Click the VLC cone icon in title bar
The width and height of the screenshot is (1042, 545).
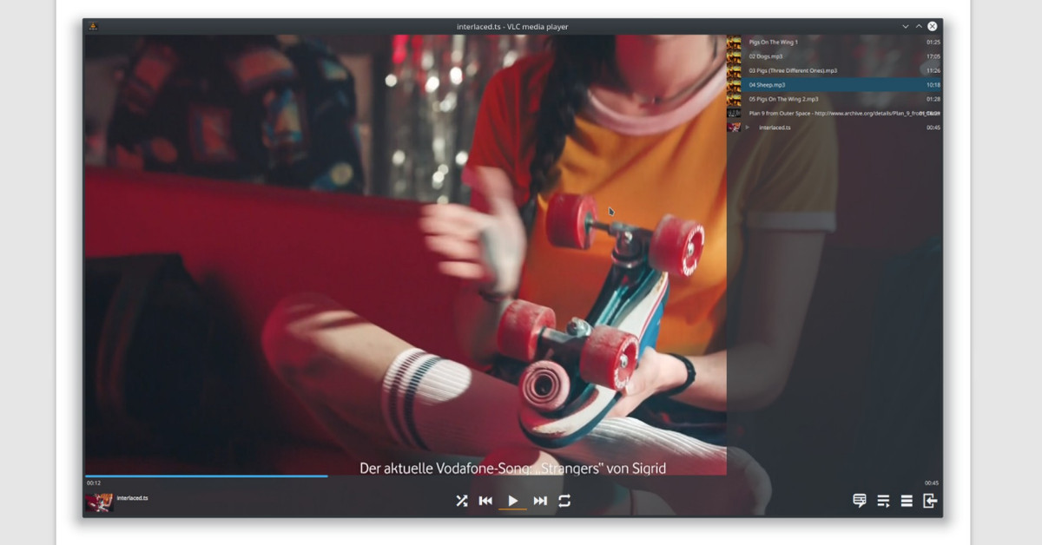(x=93, y=26)
